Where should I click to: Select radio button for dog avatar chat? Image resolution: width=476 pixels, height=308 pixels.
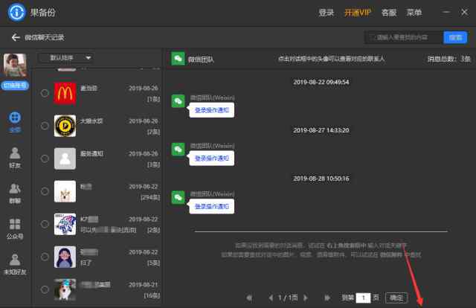45,289
